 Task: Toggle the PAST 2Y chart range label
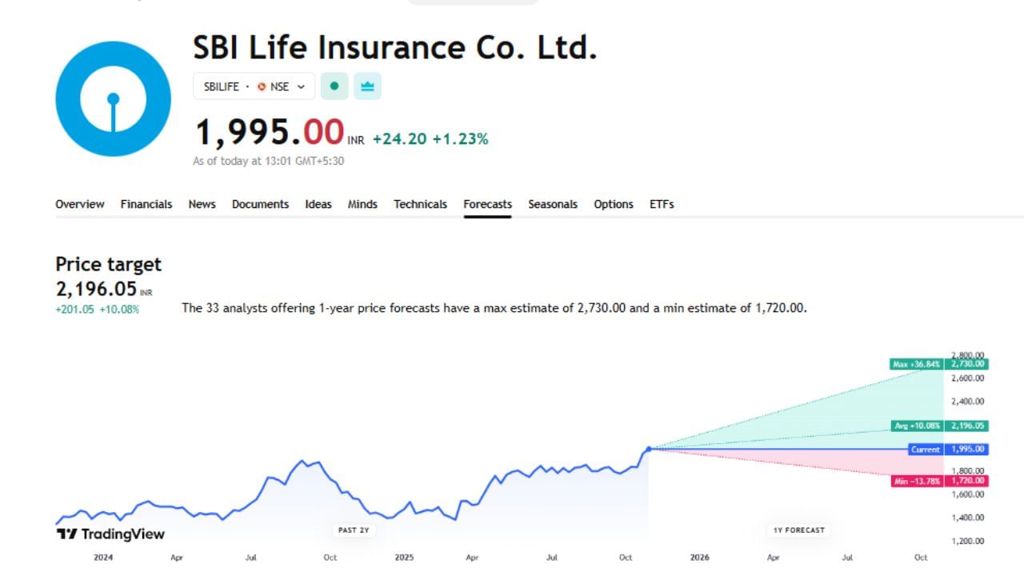354,529
